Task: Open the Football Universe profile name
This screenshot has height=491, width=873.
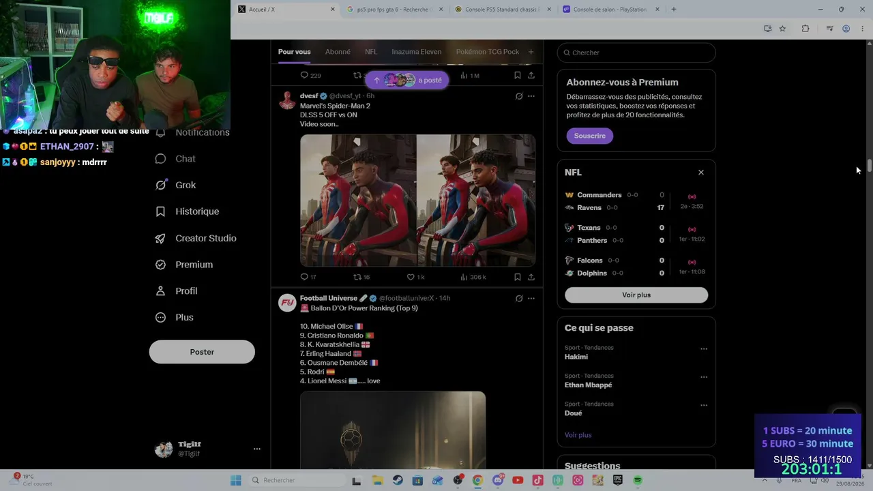Action: (x=329, y=298)
